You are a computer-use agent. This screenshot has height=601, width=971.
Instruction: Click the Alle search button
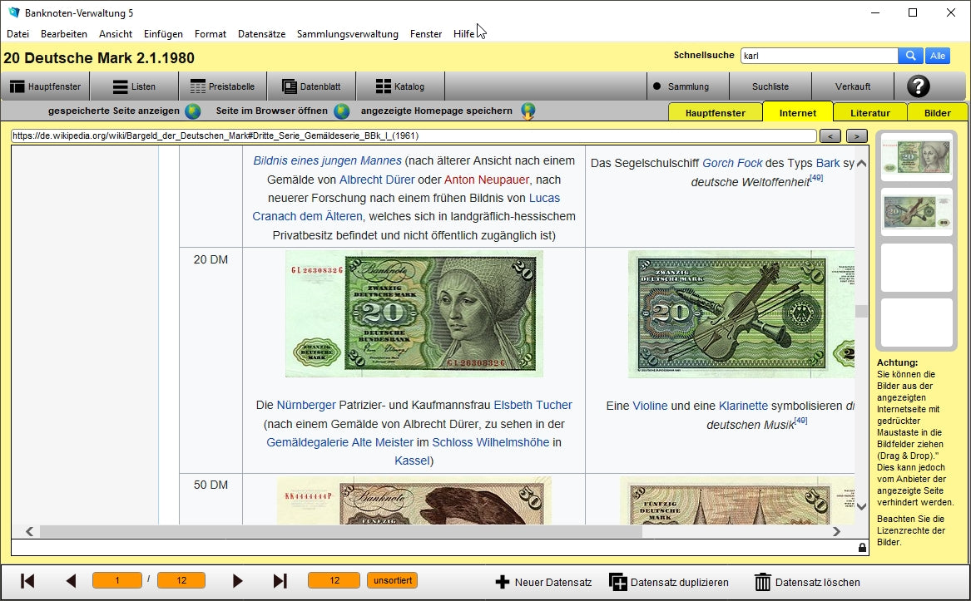pyautogui.click(x=938, y=56)
